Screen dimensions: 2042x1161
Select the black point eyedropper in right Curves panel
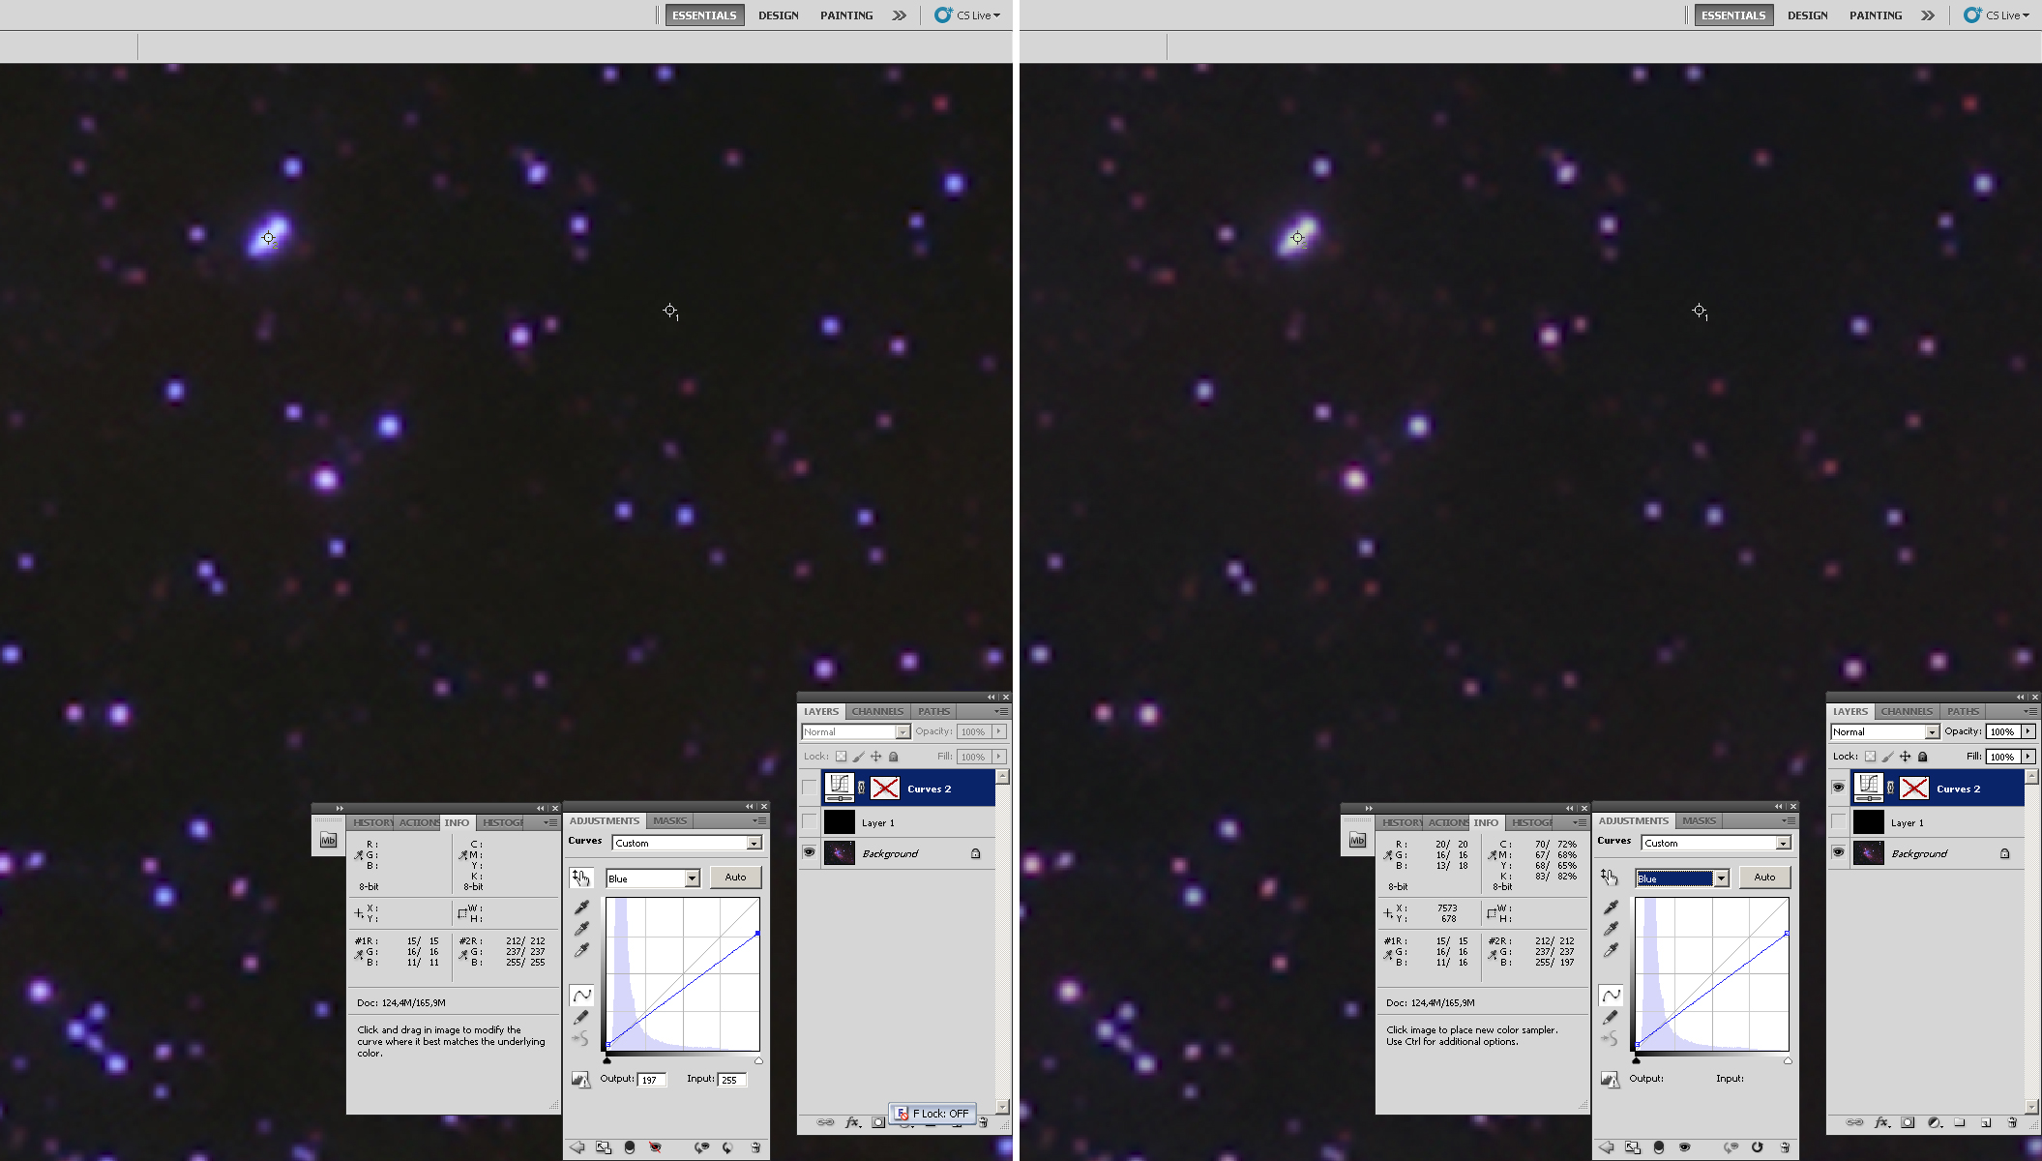pyautogui.click(x=1611, y=908)
